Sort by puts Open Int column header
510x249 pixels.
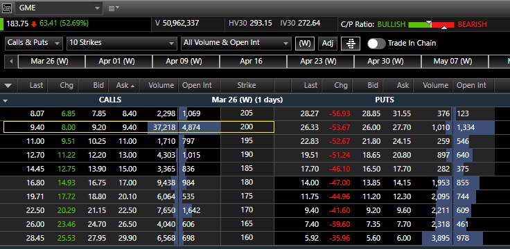(473, 85)
